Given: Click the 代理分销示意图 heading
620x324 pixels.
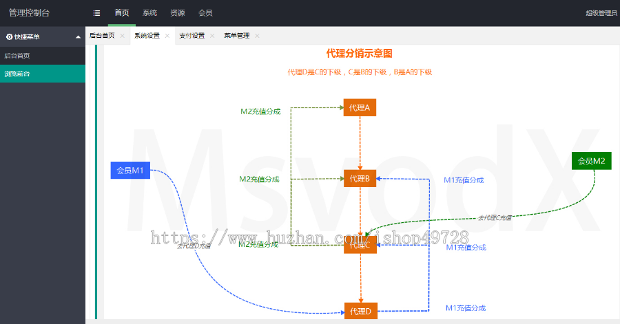Looking at the screenshot, I should click(359, 53).
